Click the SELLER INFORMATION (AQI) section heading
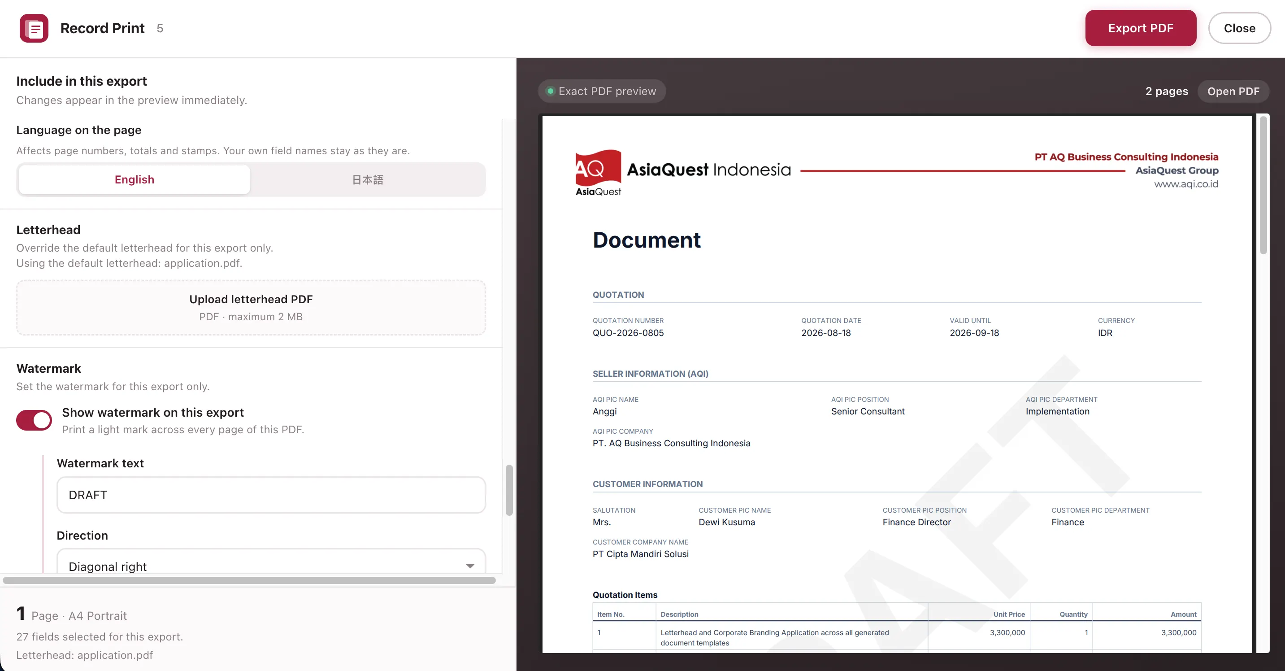Viewport: 1285px width, 671px height. point(650,374)
